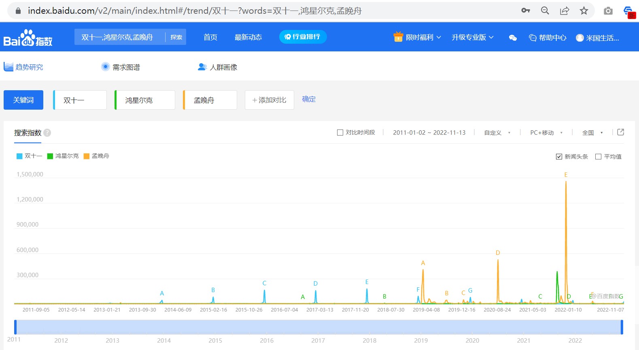Click the 探索 search button

click(x=176, y=37)
